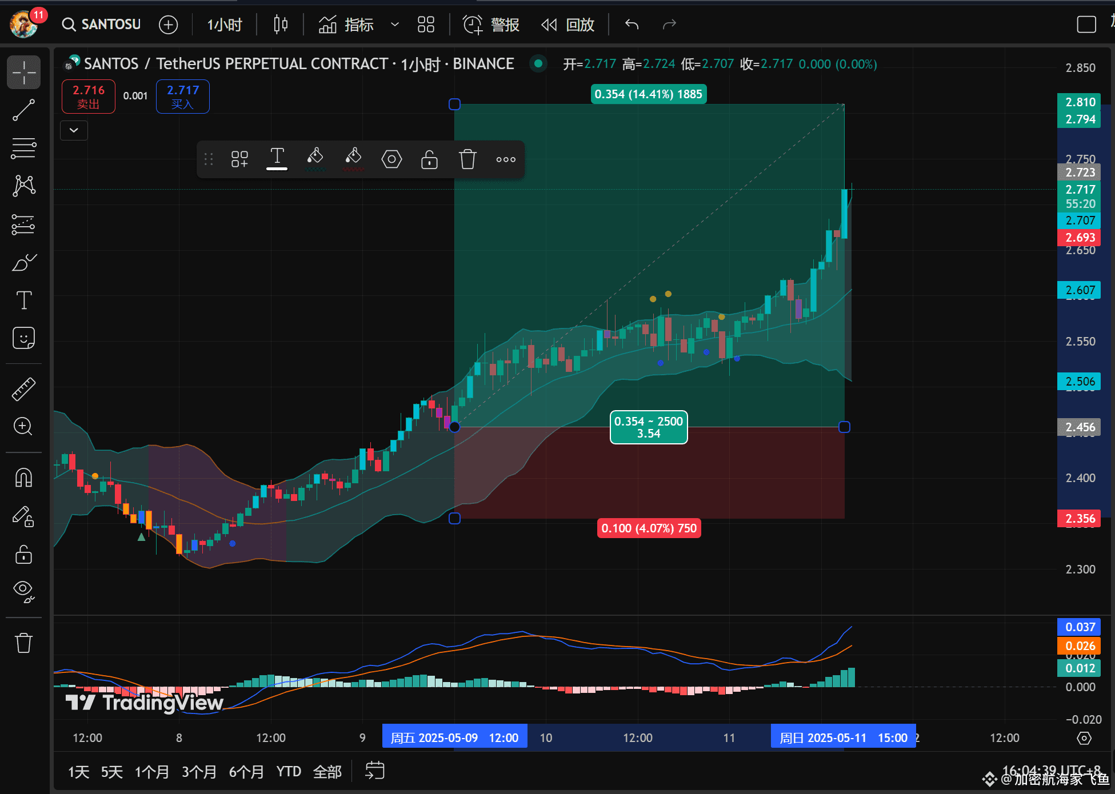Toggle stay in drawing mode

[23, 516]
